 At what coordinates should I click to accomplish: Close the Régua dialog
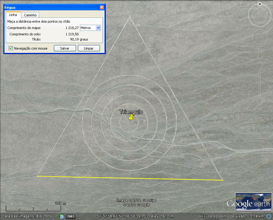point(102,7)
